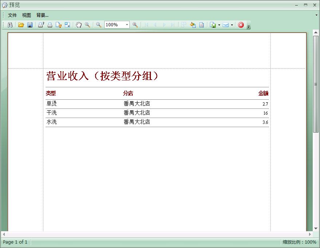Save the report with the floppy disk icon
The image size is (320, 248).
(30, 25)
